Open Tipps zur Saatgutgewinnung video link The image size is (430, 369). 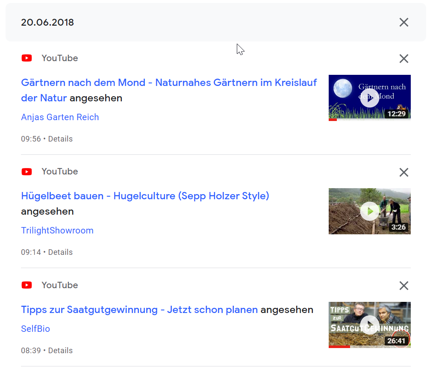pos(139,310)
